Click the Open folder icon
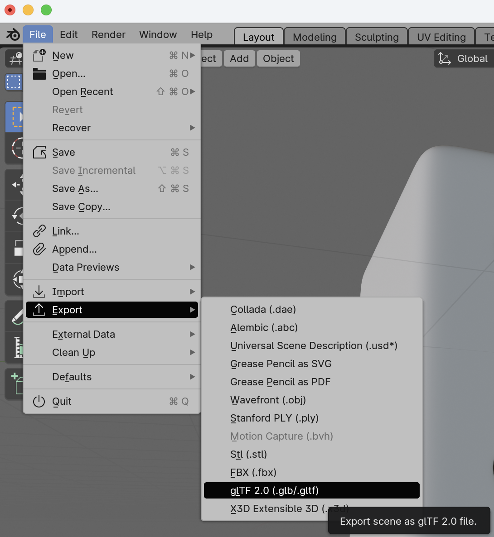 click(x=39, y=73)
